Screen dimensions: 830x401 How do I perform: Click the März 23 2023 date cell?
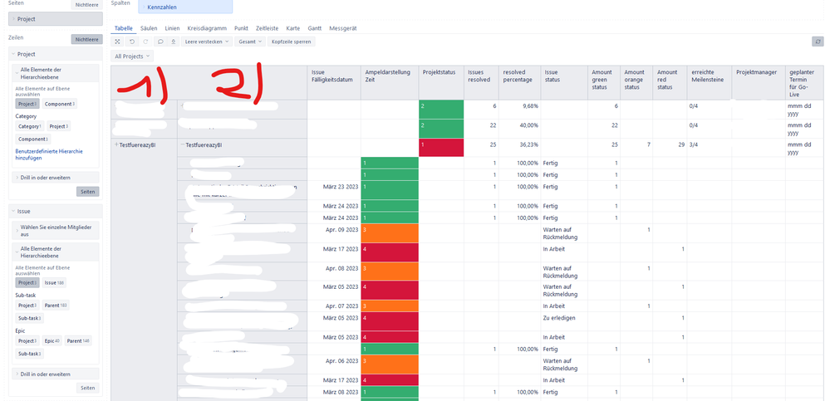(334, 190)
